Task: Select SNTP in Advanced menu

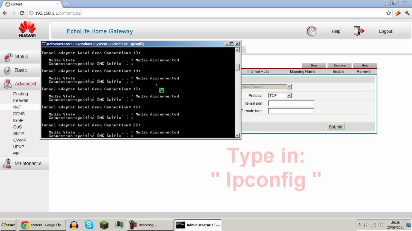Action: 19,133
